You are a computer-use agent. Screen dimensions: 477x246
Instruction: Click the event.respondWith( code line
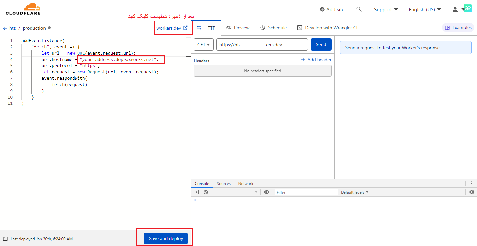64,78
